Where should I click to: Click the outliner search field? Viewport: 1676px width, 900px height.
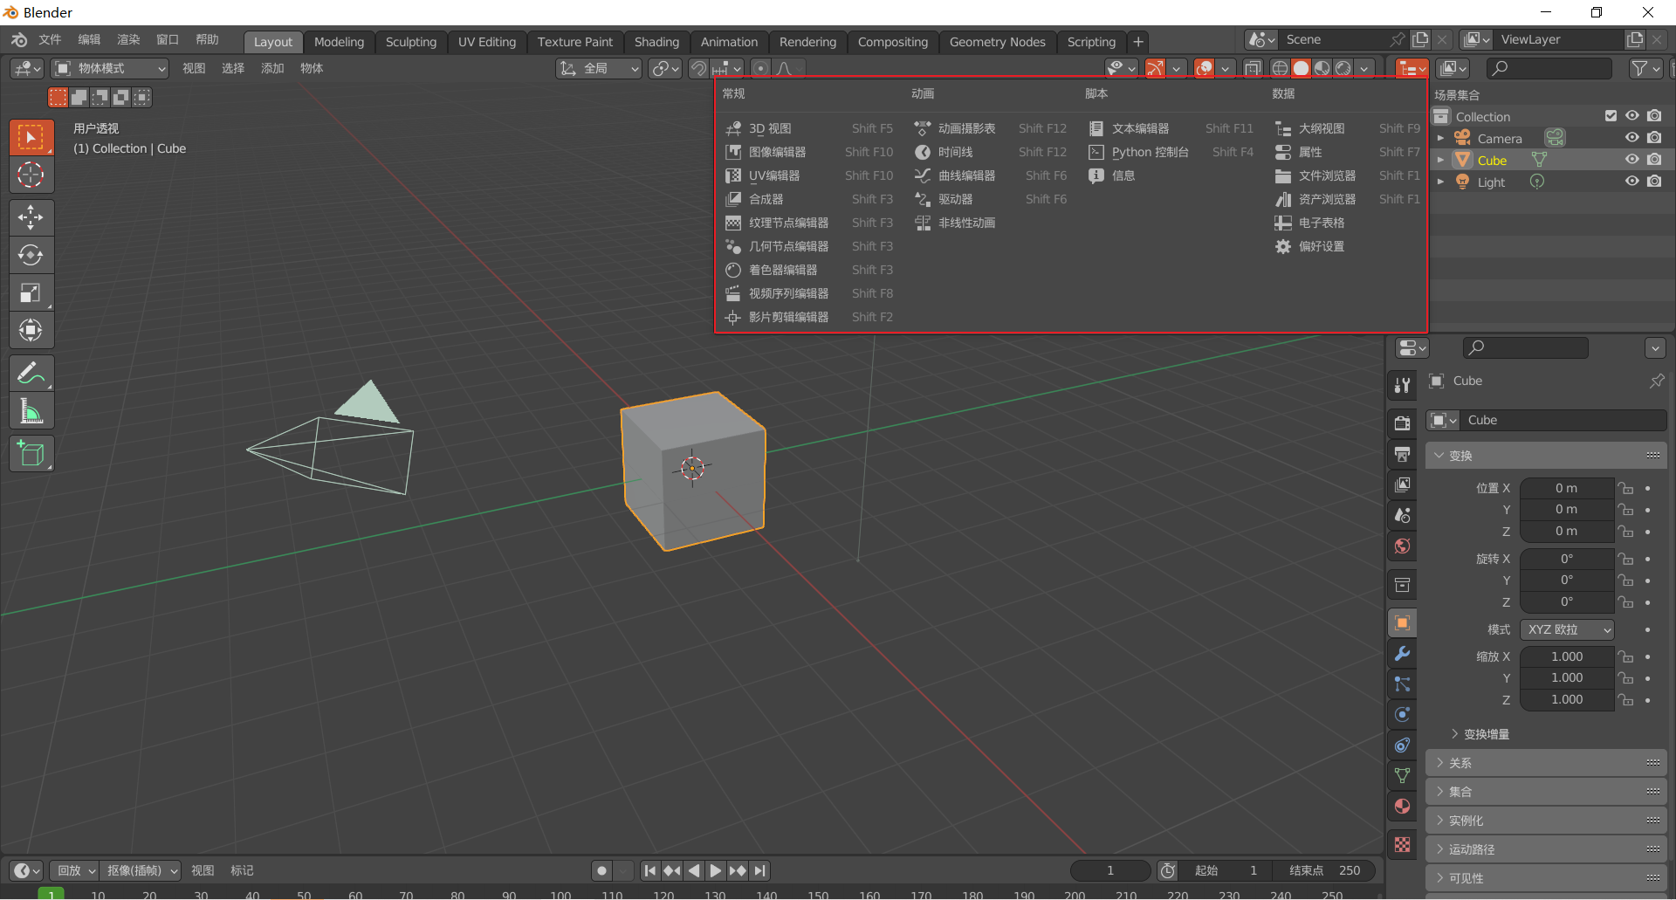pyautogui.click(x=1550, y=68)
